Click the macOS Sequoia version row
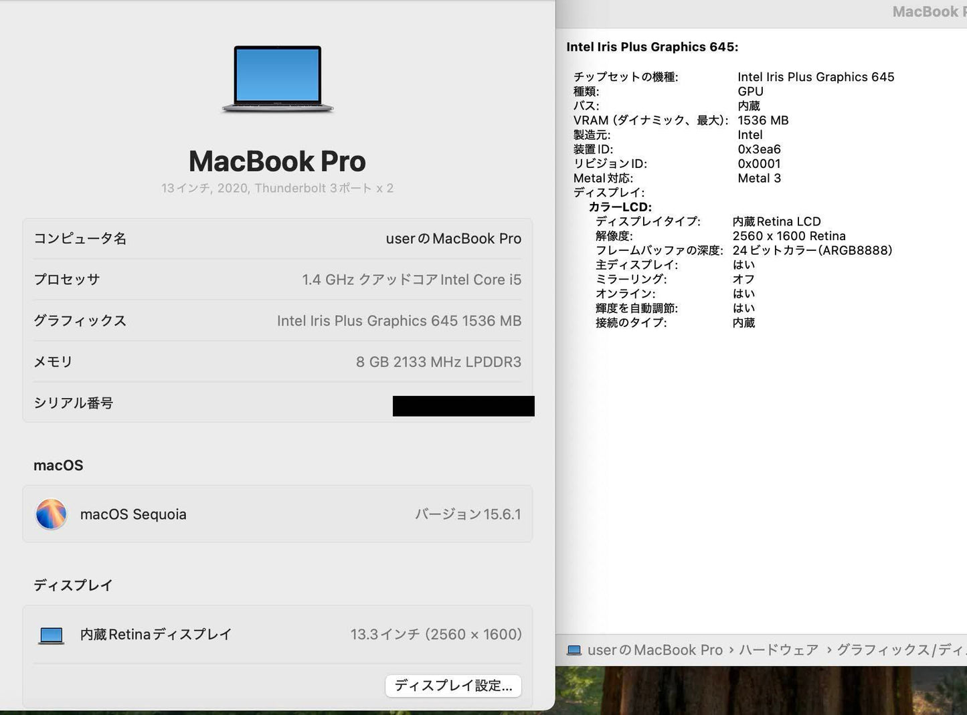 (x=277, y=514)
